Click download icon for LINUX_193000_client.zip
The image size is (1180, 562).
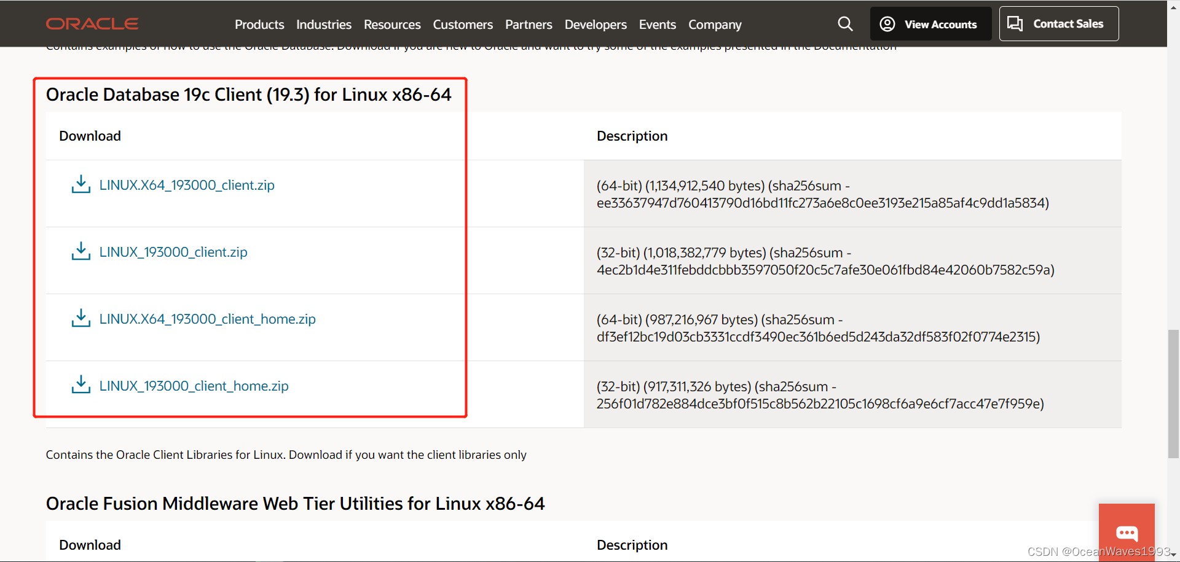[81, 251]
